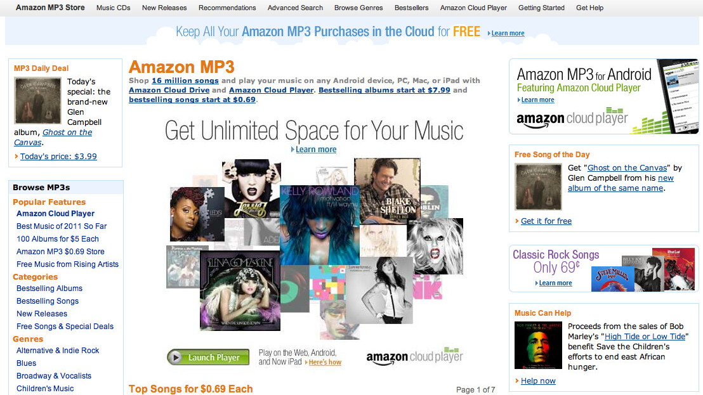Screen dimensions: 703x395
Task: Click the Amazon cloud player logo under collage
Action: tap(415, 356)
